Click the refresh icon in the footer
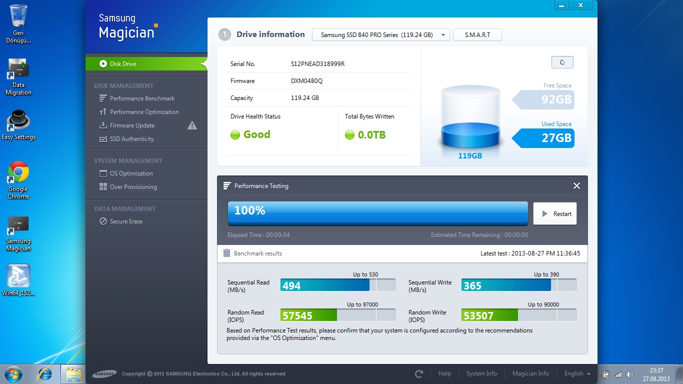Screen dimensions: 683x384 tap(419, 373)
